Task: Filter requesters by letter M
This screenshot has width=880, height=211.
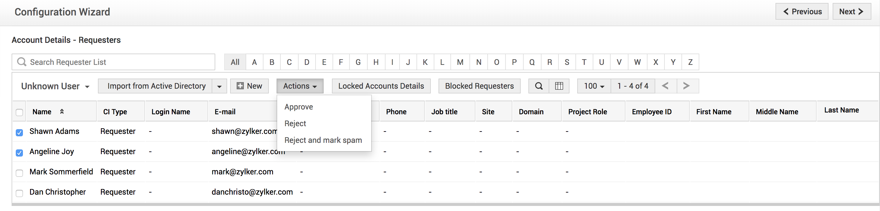Action: coord(460,62)
